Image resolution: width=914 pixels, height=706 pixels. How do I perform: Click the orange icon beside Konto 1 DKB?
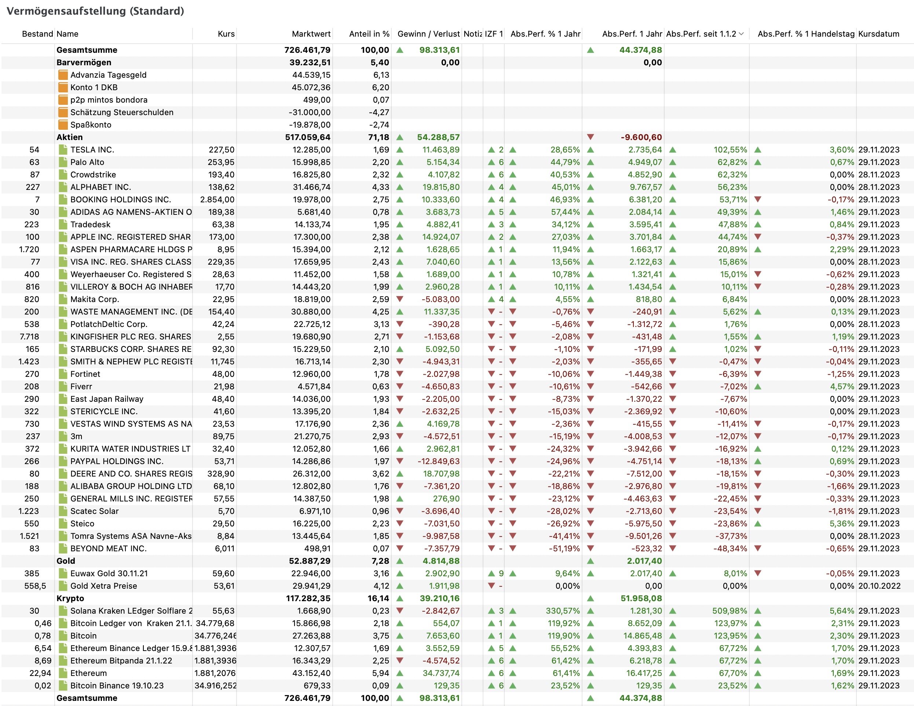click(x=63, y=87)
